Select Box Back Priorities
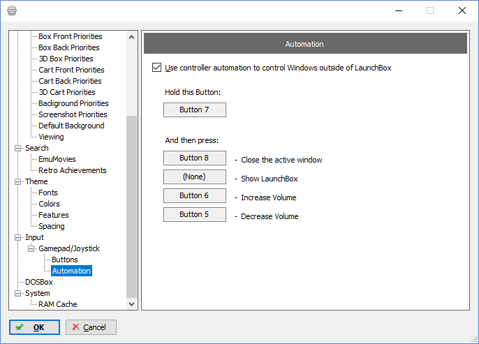 point(68,47)
